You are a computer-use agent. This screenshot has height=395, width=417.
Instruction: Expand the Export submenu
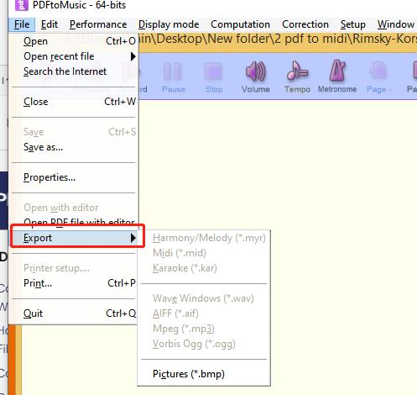pyautogui.click(x=74, y=238)
